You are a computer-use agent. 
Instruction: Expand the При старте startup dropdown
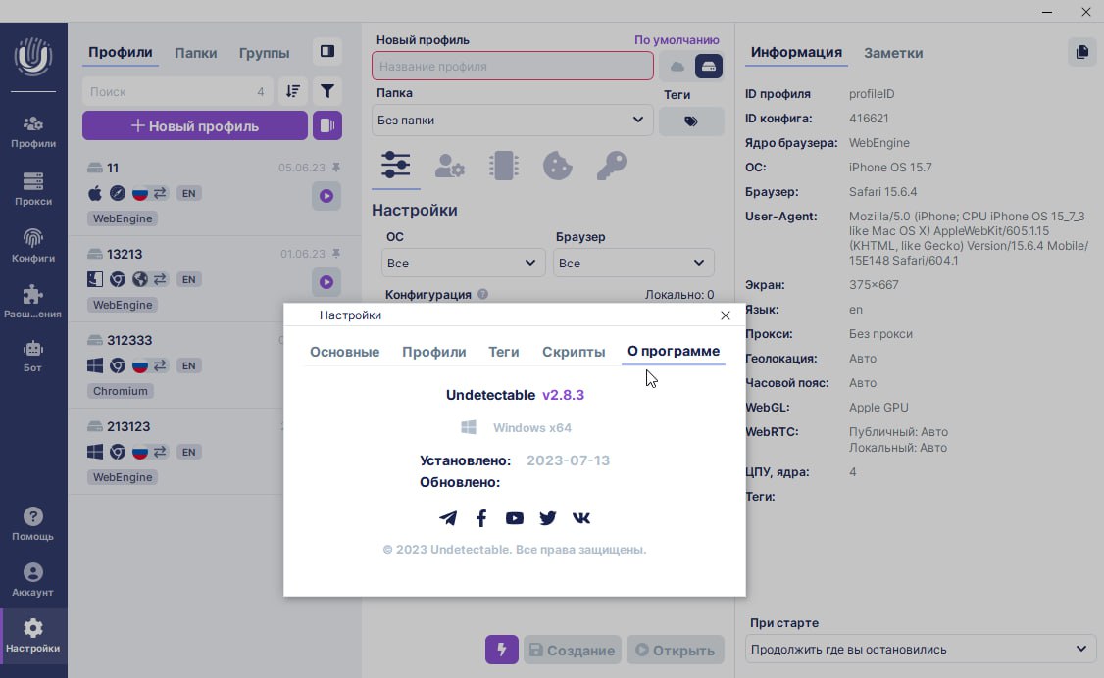tap(920, 649)
